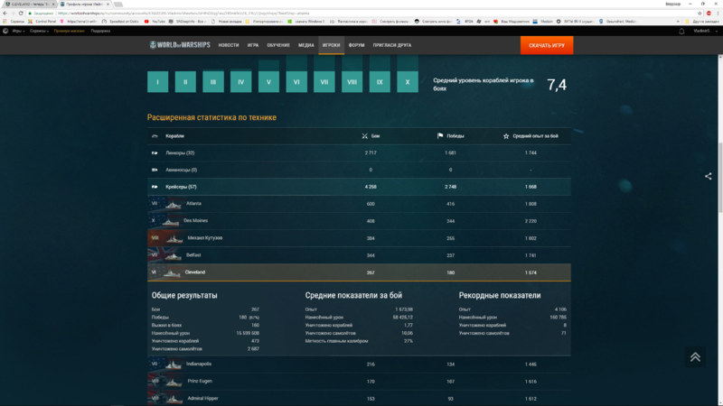Click the Wargaming logo in top-left bar
The height and width of the screenshot is (406, 723).
[5, 31]
